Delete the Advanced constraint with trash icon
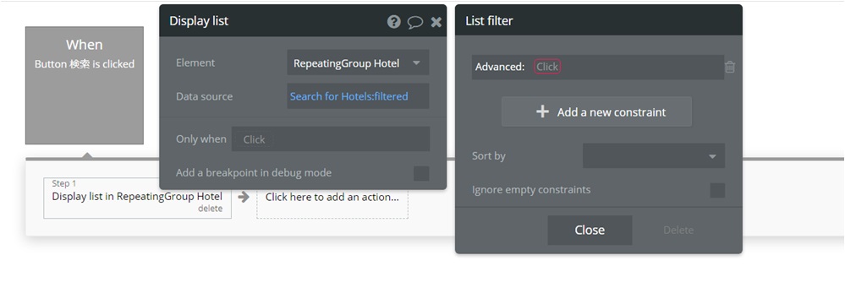Viewport: 845px width, 304px height. 730,67
